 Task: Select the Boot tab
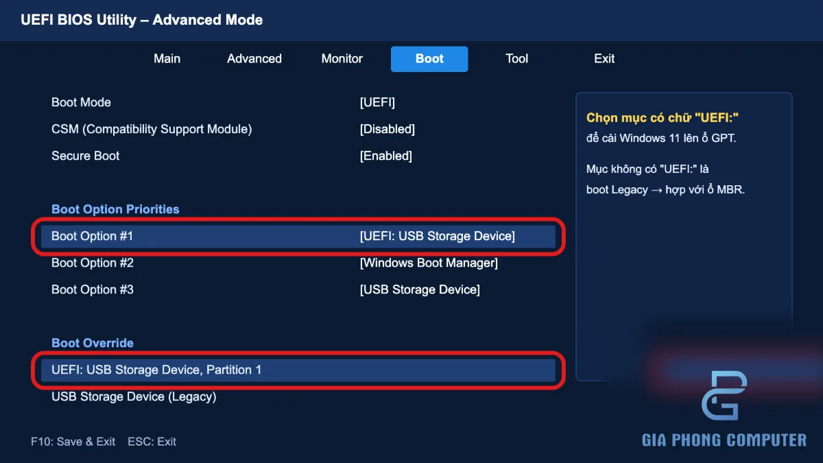(429, 59)
